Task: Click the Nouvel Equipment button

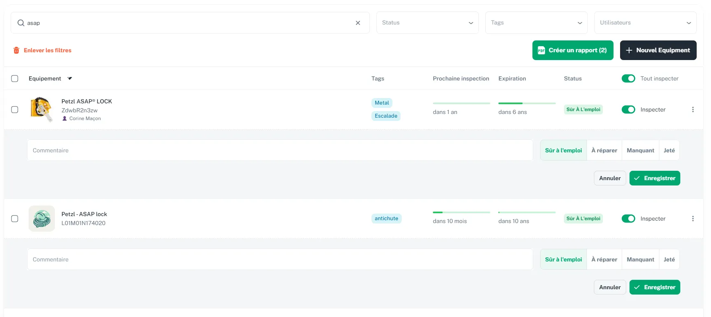Action: click(658, 50)
